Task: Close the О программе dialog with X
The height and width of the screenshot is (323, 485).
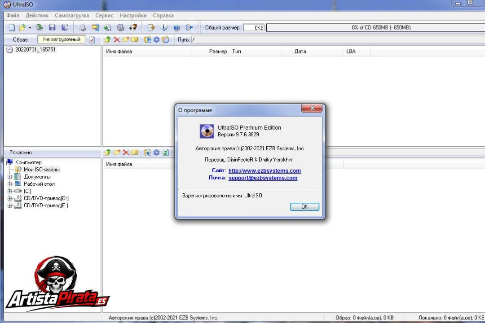Action: [312, 108]
